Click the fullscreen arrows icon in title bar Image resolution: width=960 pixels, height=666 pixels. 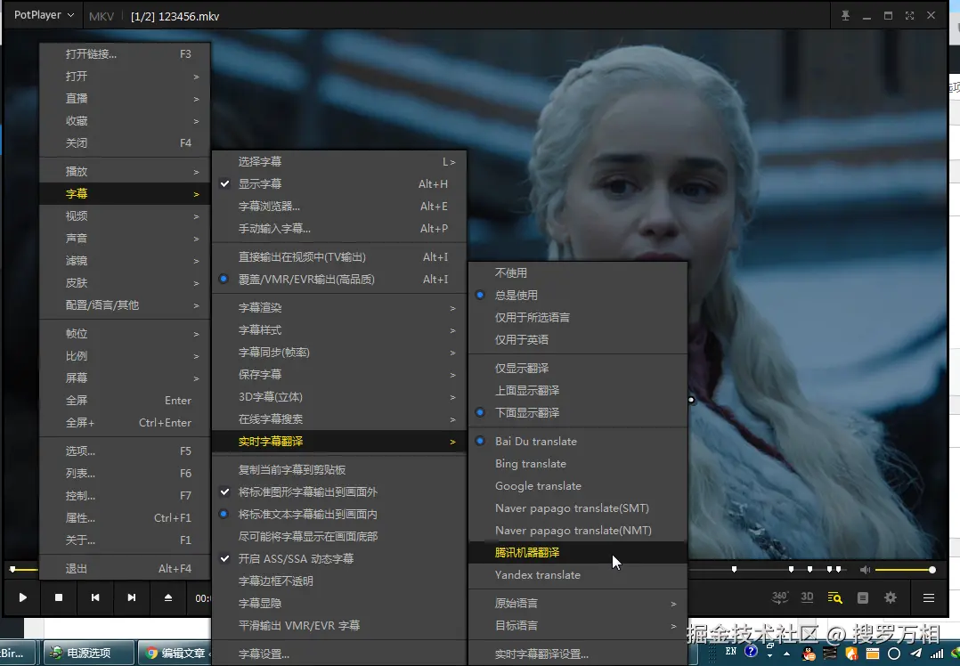click(x=910, y=16)
